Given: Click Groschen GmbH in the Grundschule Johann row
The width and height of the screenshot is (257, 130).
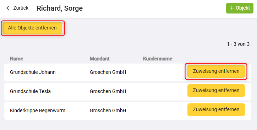Looking at the screenshot, I should (x=108, y=72).
